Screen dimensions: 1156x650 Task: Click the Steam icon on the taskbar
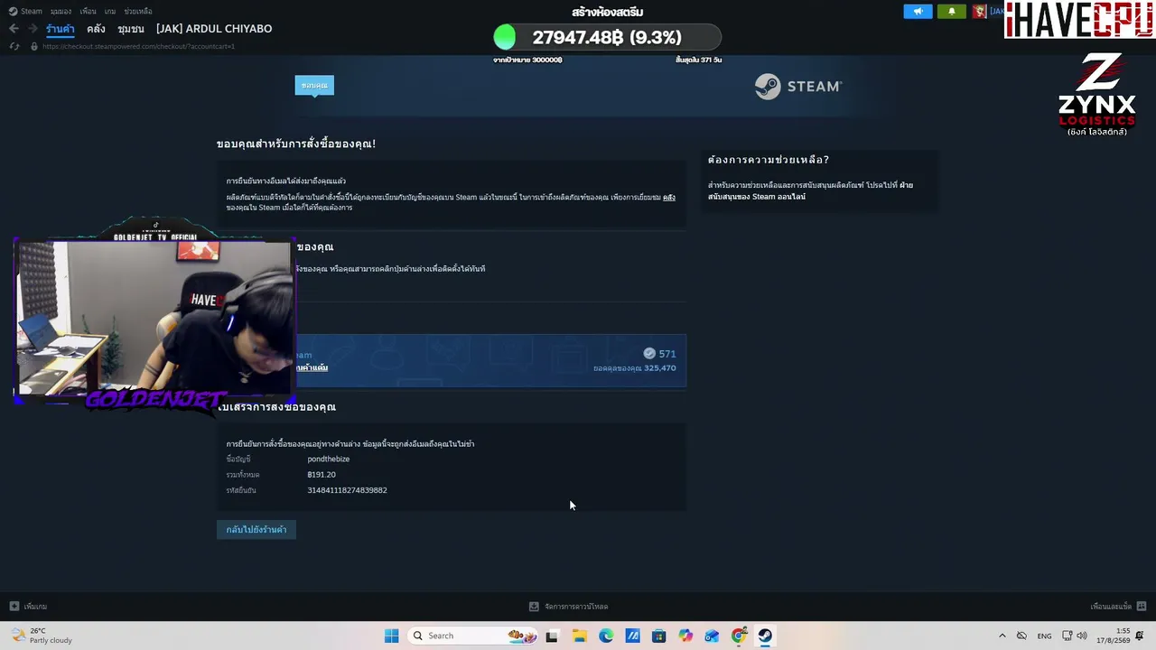tap(765, 636)
